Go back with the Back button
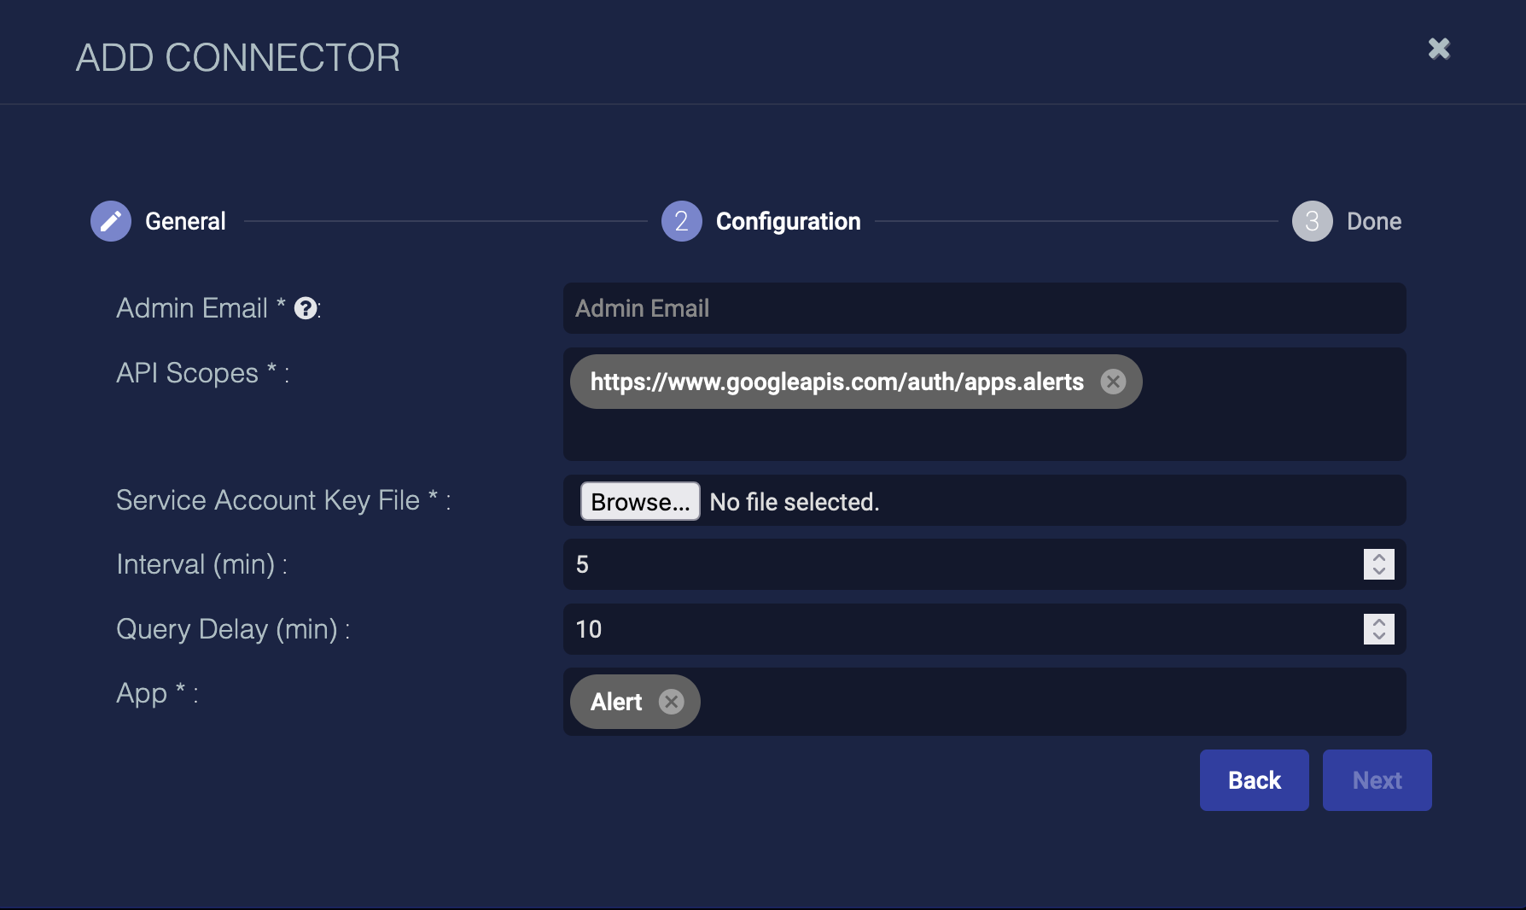The height and width of the screenshot is (910, 1526). pos(1254,780)
